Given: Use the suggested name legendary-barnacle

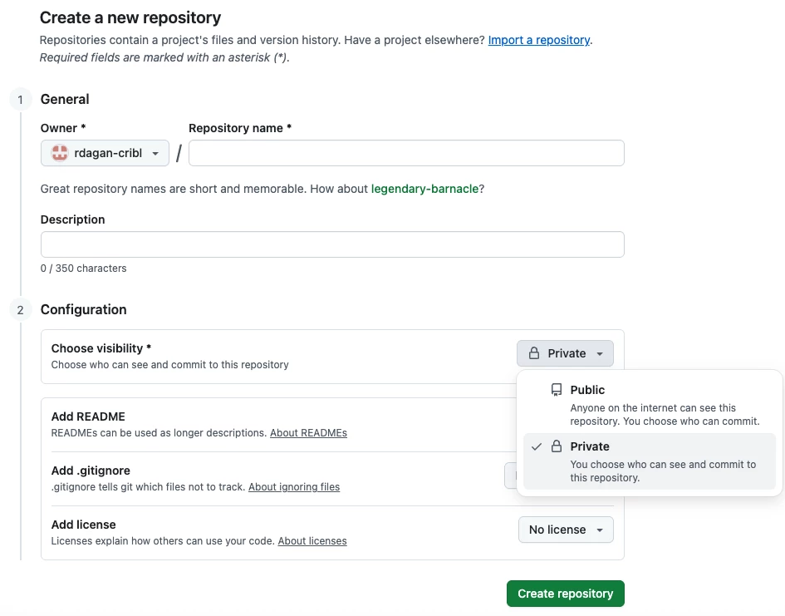Looking at the screenshot, I should (424, 189).
